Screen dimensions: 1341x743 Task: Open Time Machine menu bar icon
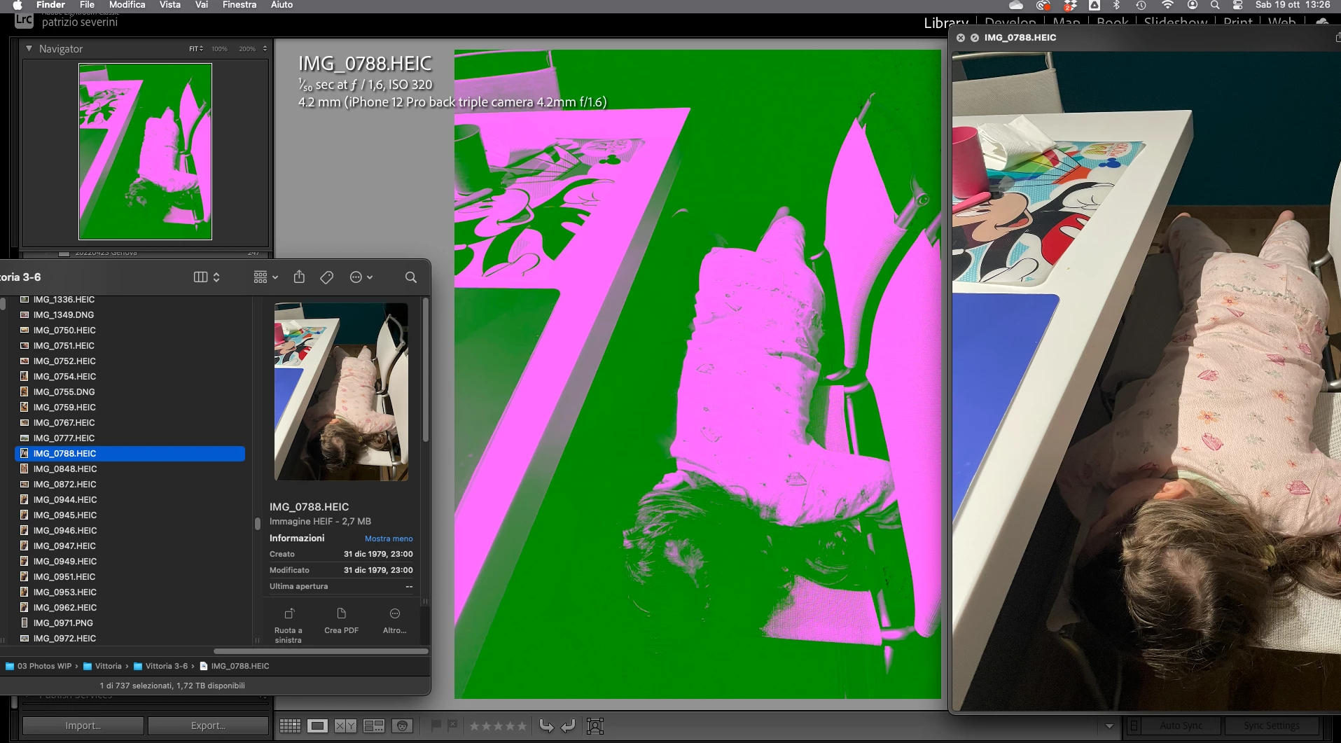click(1141, 5)
